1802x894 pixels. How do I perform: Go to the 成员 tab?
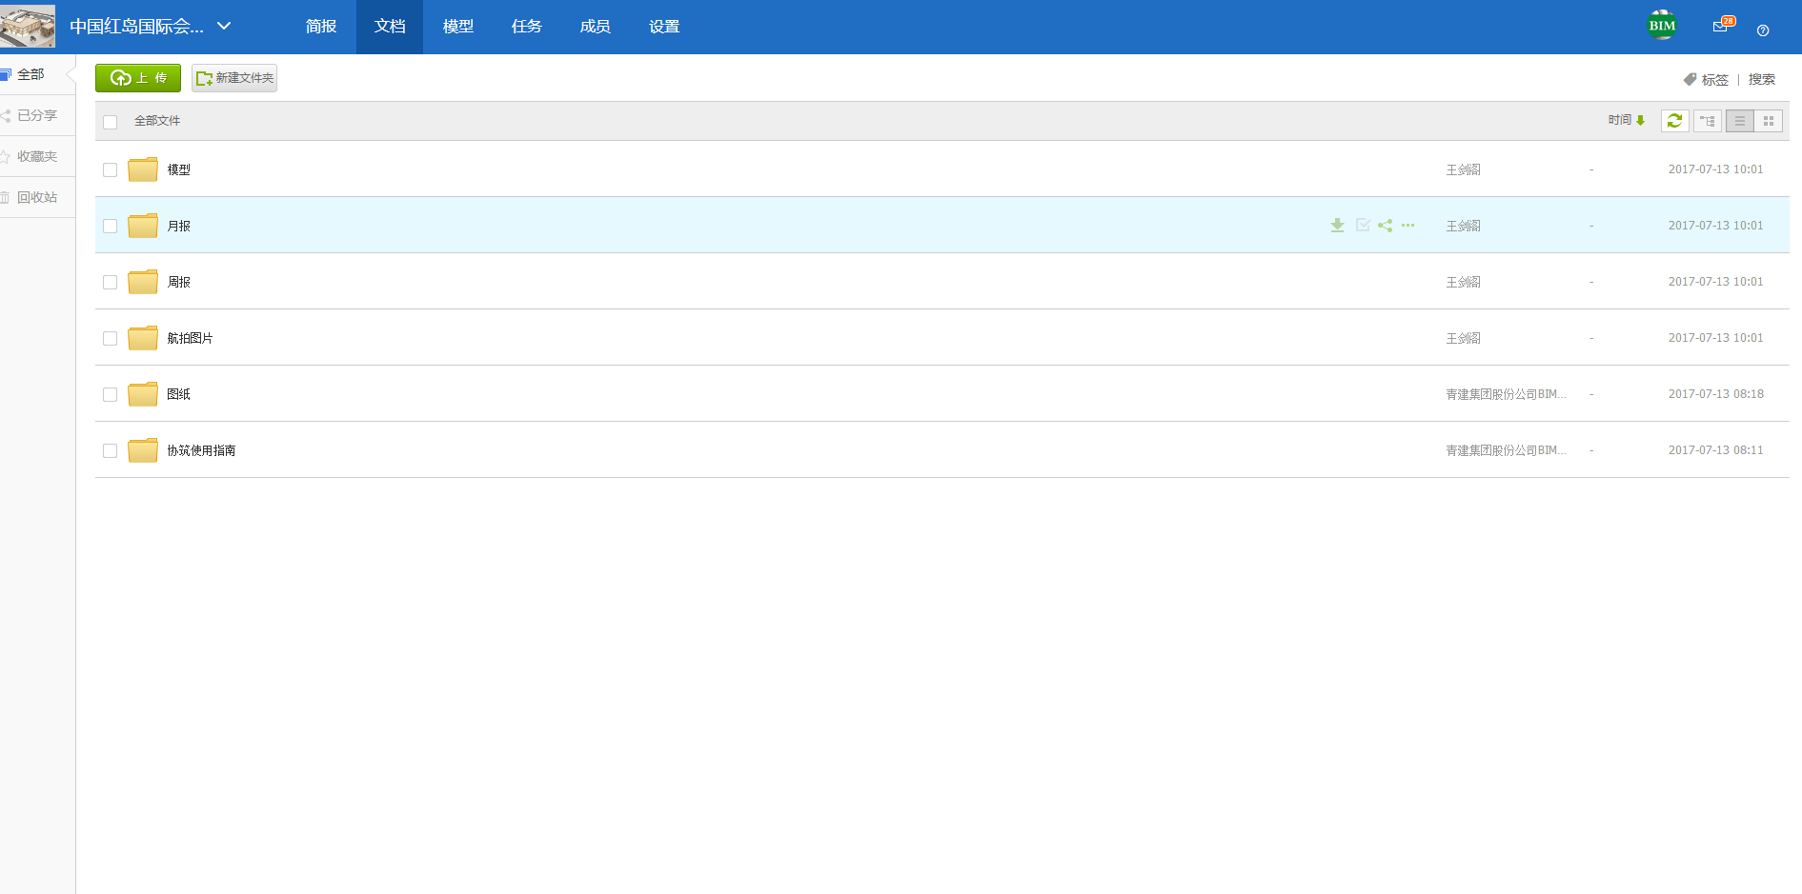click(595, 27)
